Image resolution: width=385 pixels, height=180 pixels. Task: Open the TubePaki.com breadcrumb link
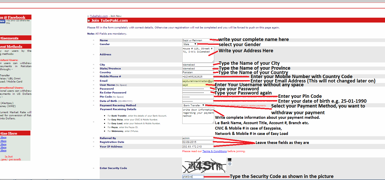tap(99, 16)
